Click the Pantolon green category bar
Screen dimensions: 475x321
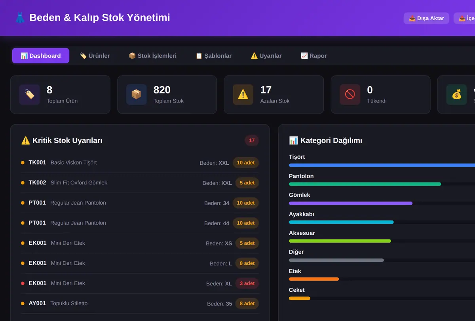click(365, 184)
